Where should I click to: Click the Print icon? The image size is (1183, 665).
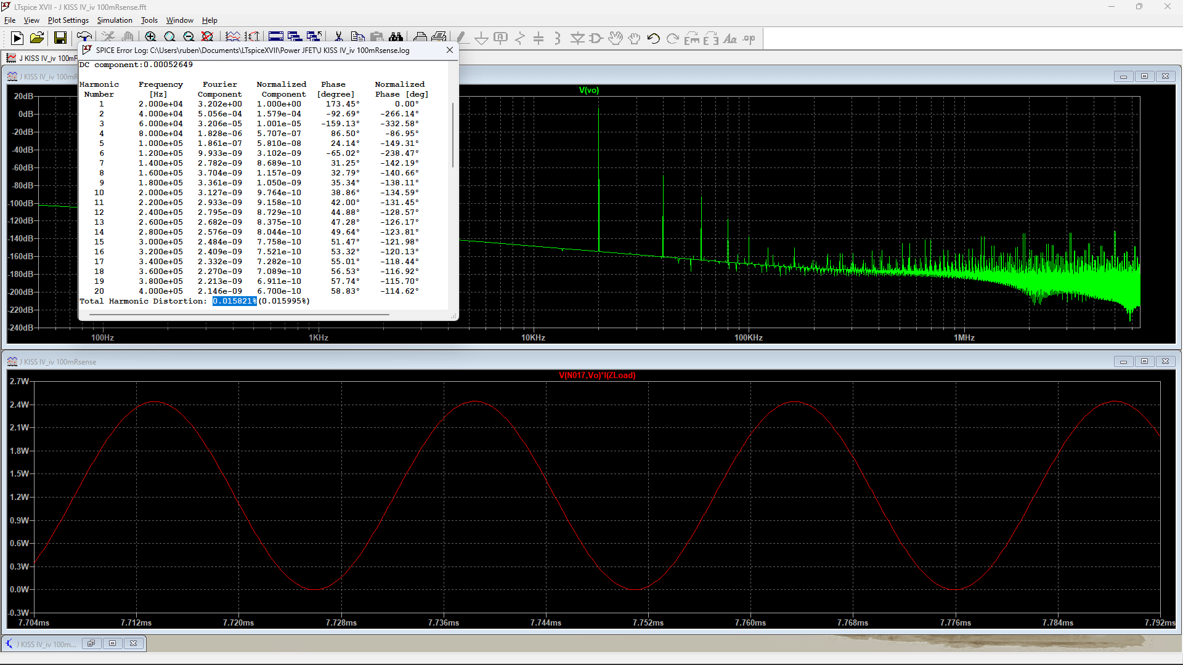pyautogui.click(x=420, y=38)
